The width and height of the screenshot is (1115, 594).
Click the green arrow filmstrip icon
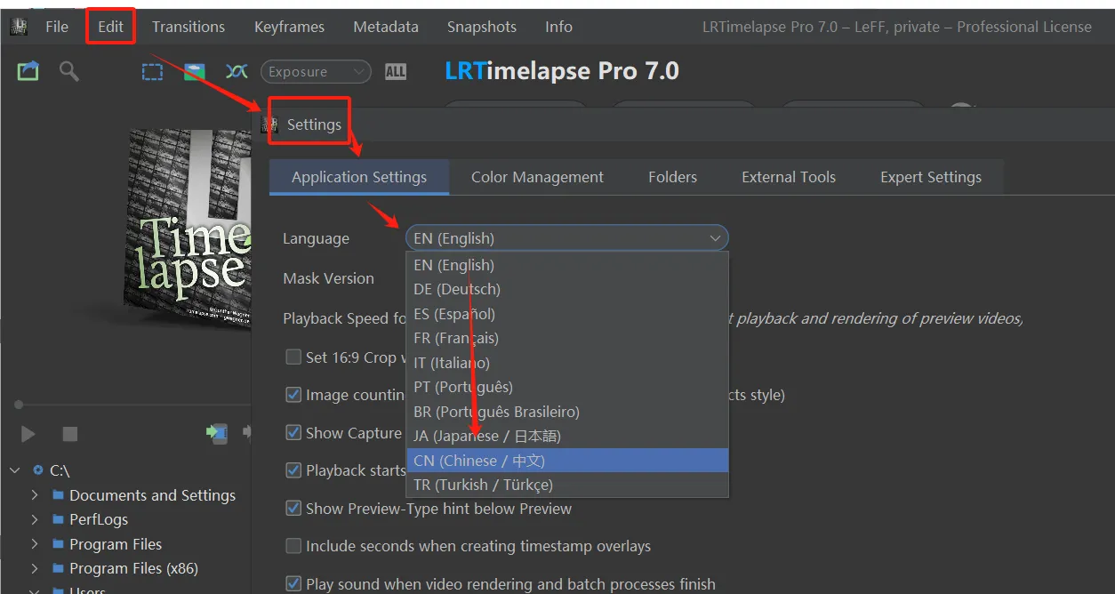click(216, 433)
